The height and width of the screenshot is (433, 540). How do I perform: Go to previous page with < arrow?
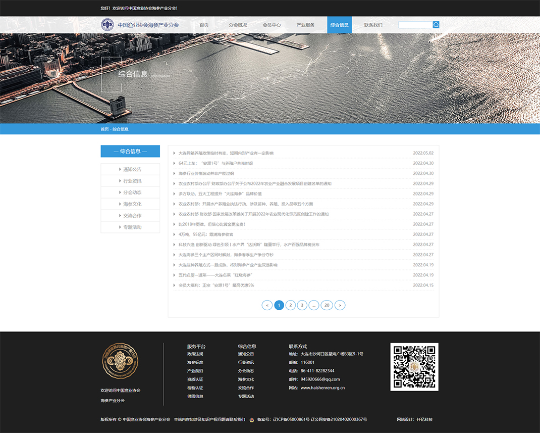point(267,305)
